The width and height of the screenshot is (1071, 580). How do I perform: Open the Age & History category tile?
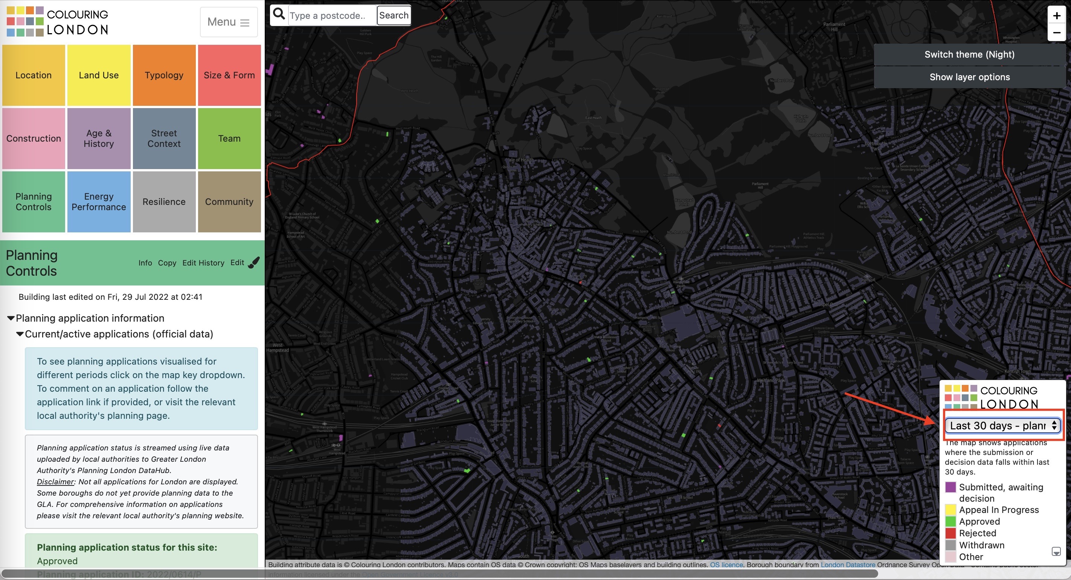[x=99, y=139]
